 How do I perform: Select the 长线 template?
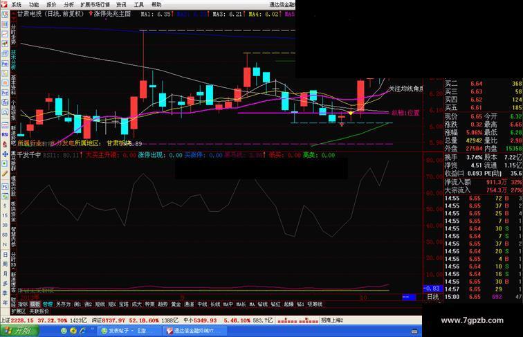(215, 304)
